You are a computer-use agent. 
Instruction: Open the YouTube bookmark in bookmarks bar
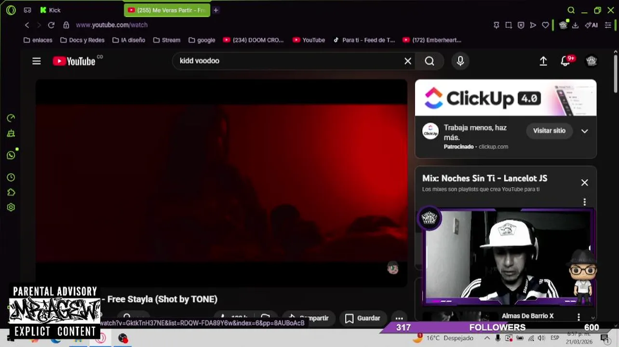coord(309,40)
